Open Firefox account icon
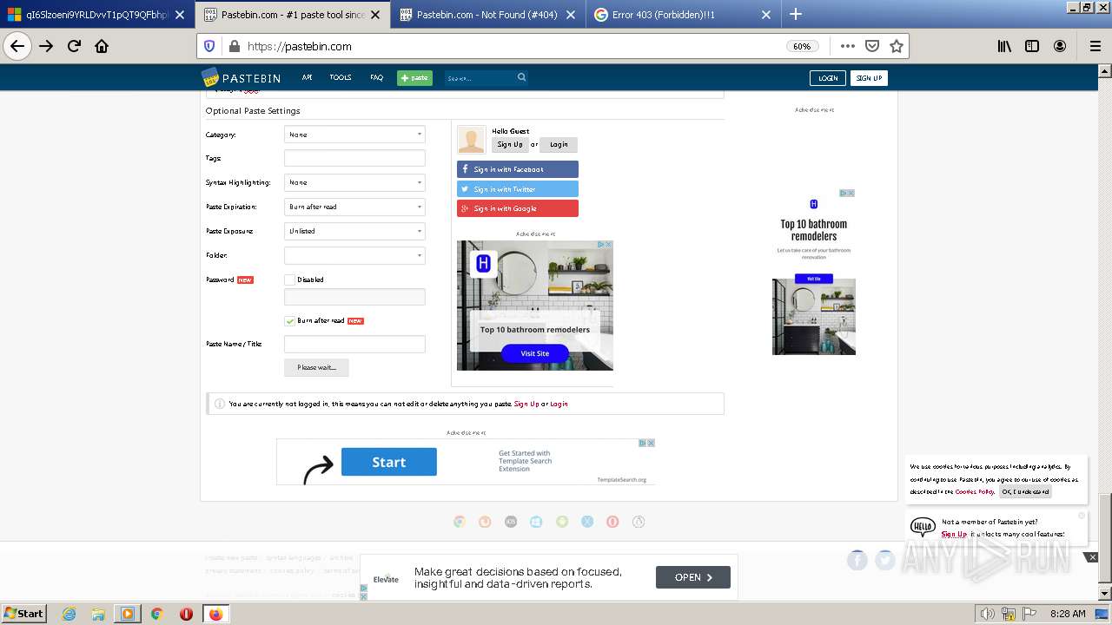This screenshot has width=1112, height=625. (x=1060, y=46)
